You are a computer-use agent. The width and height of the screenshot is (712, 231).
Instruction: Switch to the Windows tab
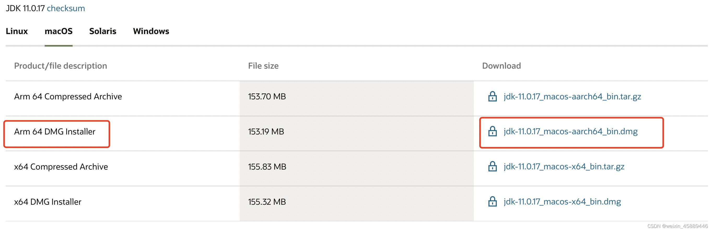coord(151,31)
